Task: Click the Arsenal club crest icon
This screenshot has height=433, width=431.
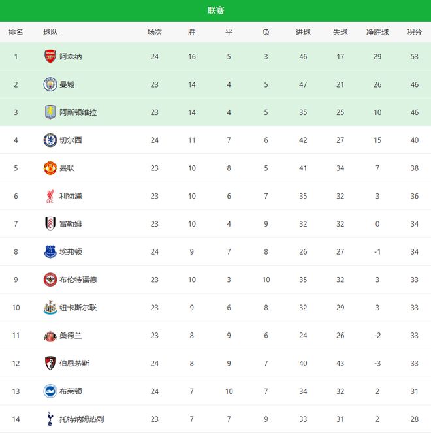Action: tap(50, 56)
